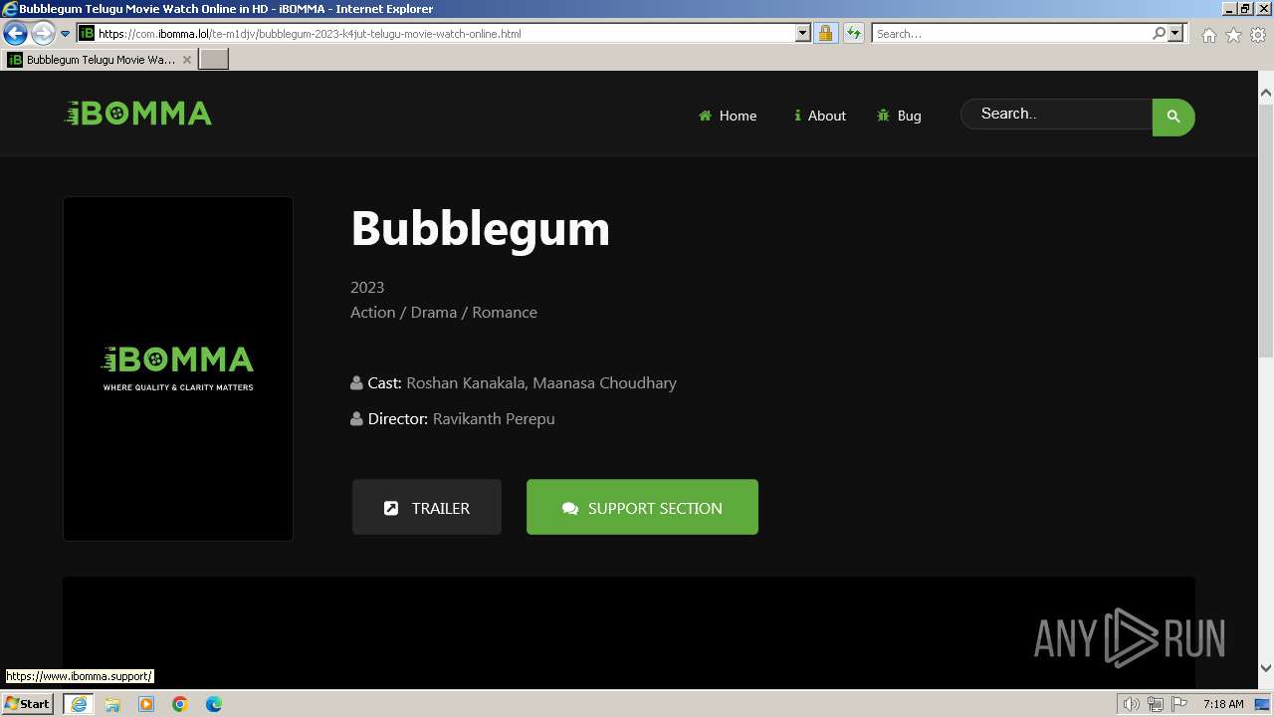Open the media player taskbar icon
1274x717 pixels.
pos(146,704)
